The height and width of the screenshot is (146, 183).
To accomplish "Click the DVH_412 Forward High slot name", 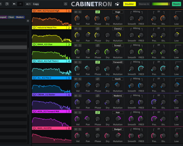I will (x=48, y=11).
